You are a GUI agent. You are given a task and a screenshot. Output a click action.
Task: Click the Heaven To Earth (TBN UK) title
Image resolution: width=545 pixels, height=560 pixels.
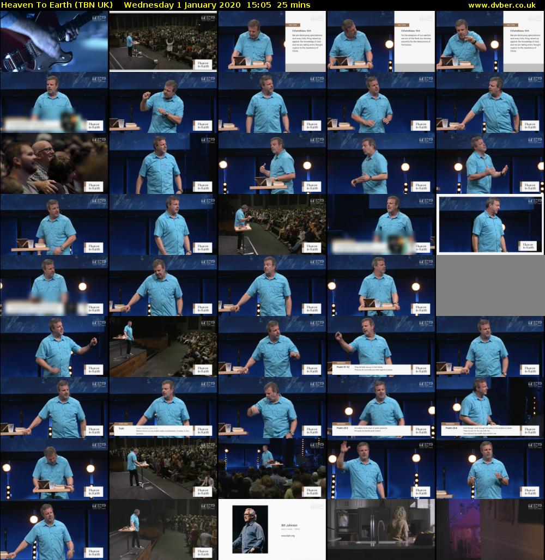click(57, 5)
